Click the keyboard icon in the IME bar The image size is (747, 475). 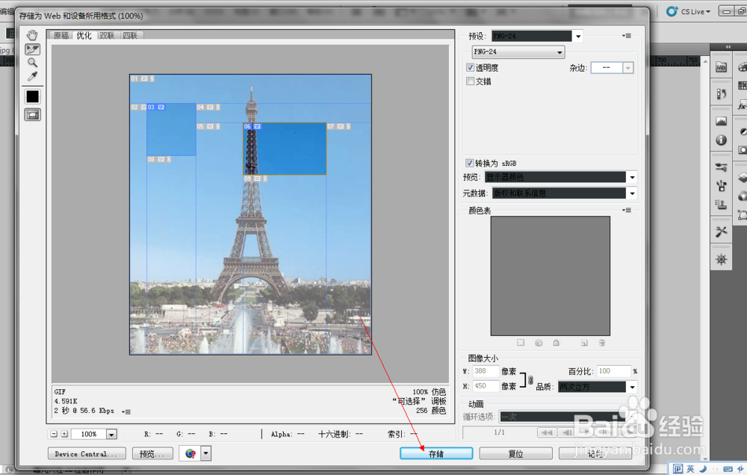(x=728, y=469)
